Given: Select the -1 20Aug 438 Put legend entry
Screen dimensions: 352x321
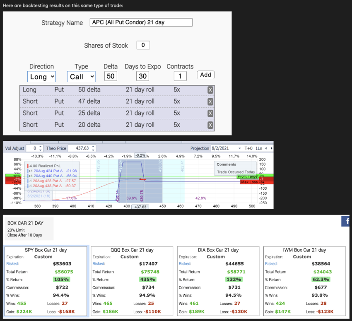Looking at the screenshot, I should [x=52, y=186].
